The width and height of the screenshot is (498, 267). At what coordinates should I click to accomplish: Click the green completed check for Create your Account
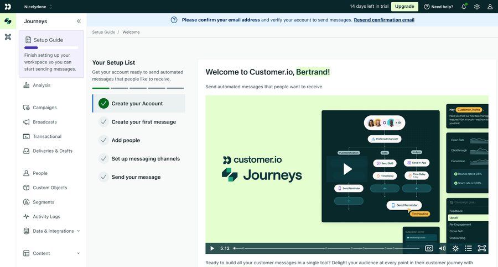[103, 103]
